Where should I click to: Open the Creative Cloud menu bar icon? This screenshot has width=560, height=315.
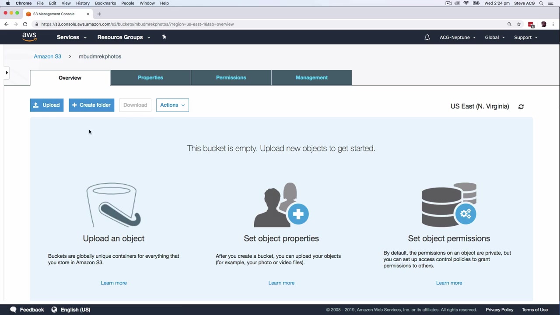(457, 3)
